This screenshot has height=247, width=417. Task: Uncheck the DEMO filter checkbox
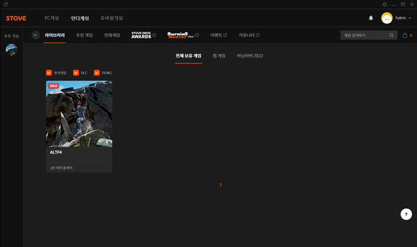click(x=97, y=72)
